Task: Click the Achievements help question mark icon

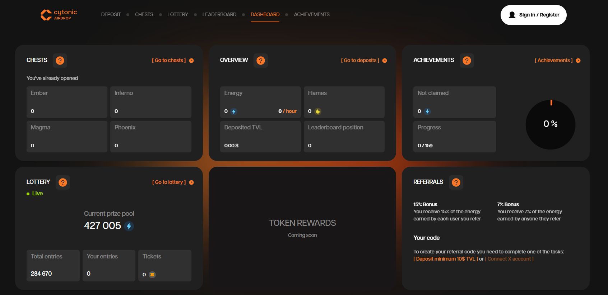Action: pos(467,61)
